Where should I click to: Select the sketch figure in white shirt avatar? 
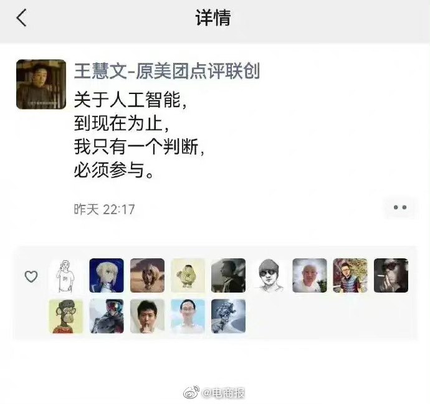(65, 276)
